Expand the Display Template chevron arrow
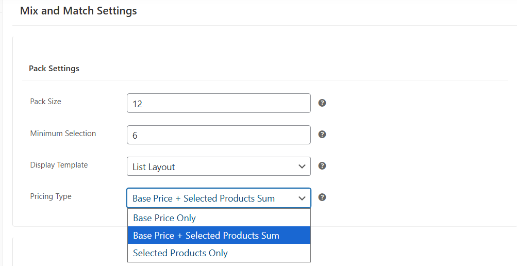This screenshot has width=517, height=266. [x=302, y=167]
